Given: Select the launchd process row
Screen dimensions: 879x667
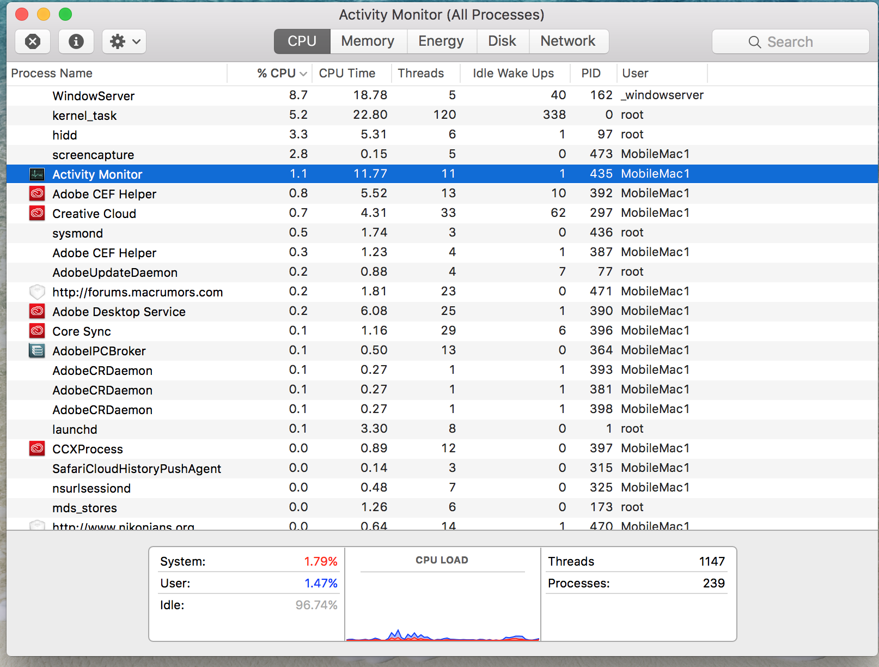Looking at the screenshot, I should pyautogui.click(x=442, y=429).
